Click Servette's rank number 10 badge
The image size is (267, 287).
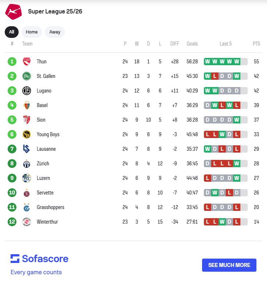point(12,193)
